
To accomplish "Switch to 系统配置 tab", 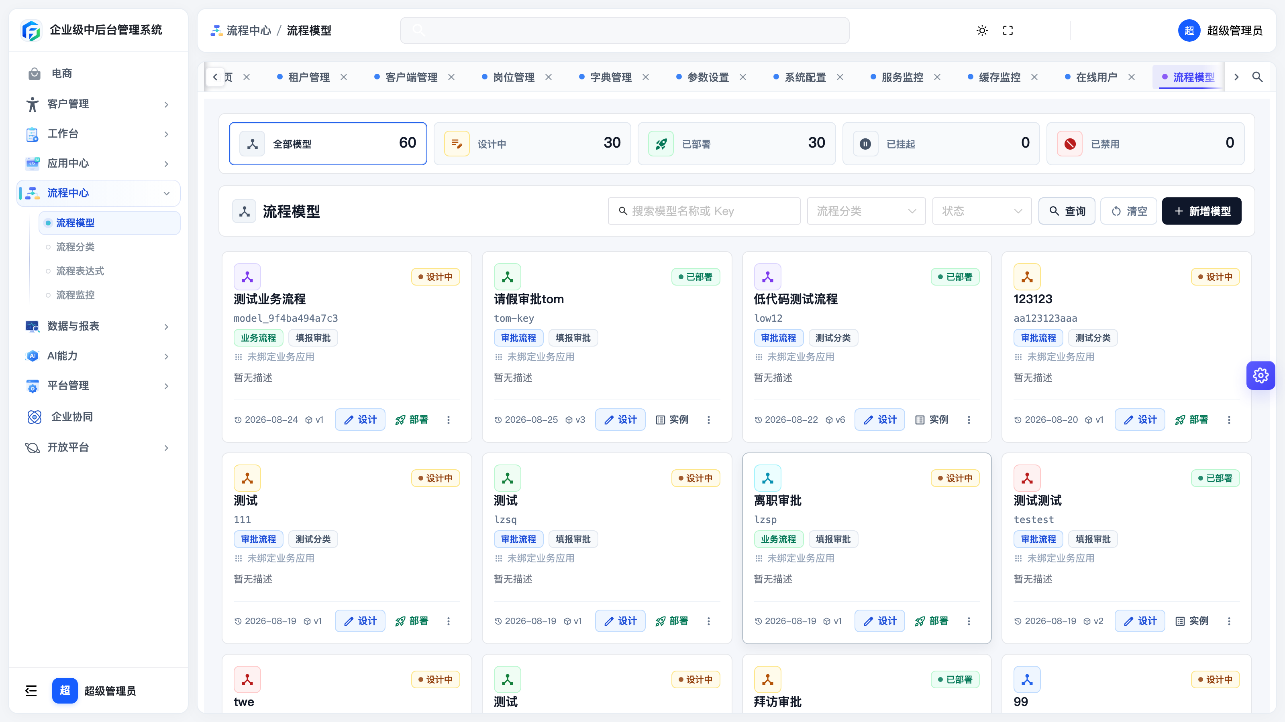I will (805, 77).
